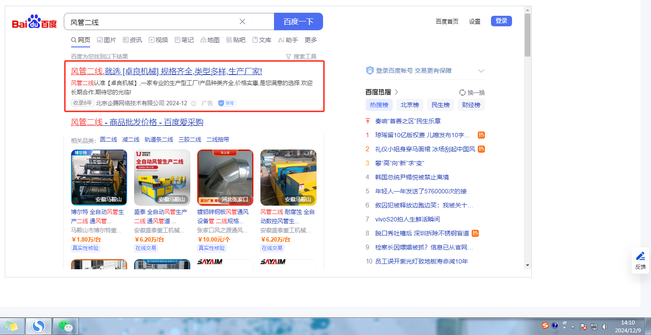This screenshot has height=335, width=651.
Task: Open Sticky Notes from the taskbar
Action: tap(12, 326)
